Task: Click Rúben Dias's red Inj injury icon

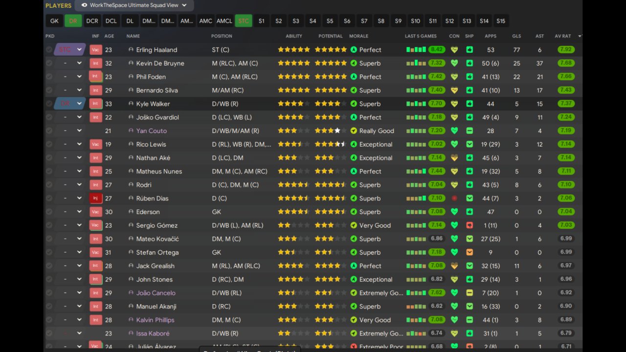Action: pyautogui.click(x=95, y=198)
